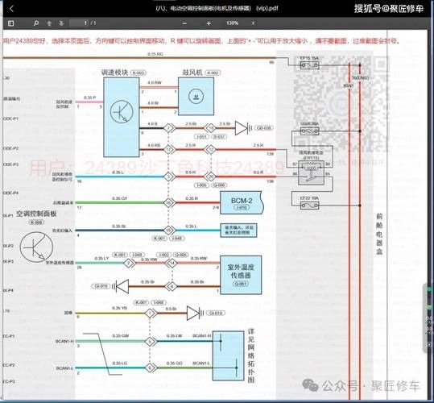434x403 pixels.
Task: Open the magnifier search tool
Action: pos(36,23)
